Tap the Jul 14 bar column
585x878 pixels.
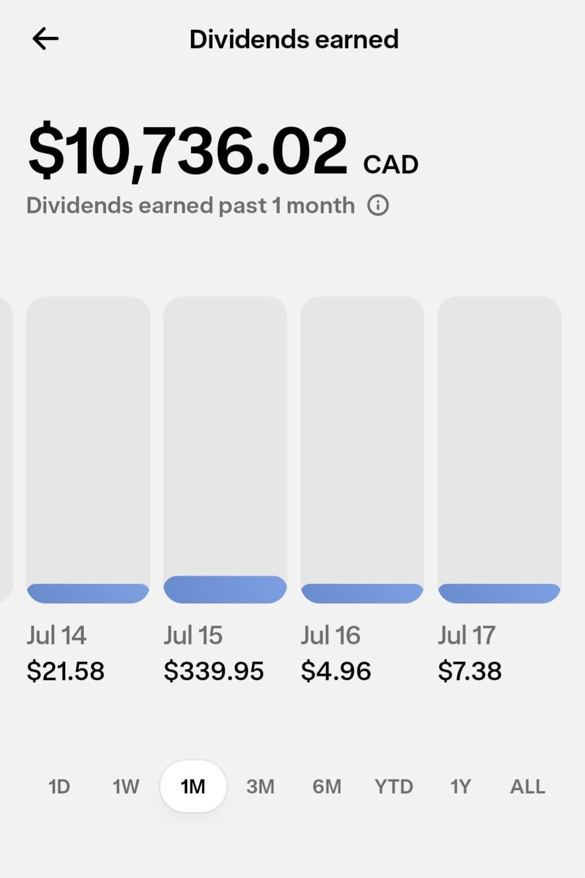88,450
